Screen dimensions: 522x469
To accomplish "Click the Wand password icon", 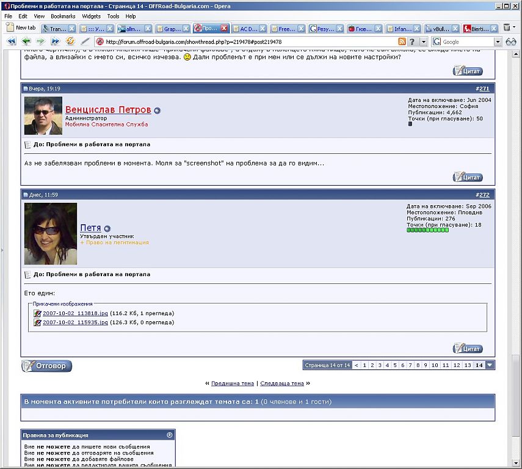I will point(86,42).
